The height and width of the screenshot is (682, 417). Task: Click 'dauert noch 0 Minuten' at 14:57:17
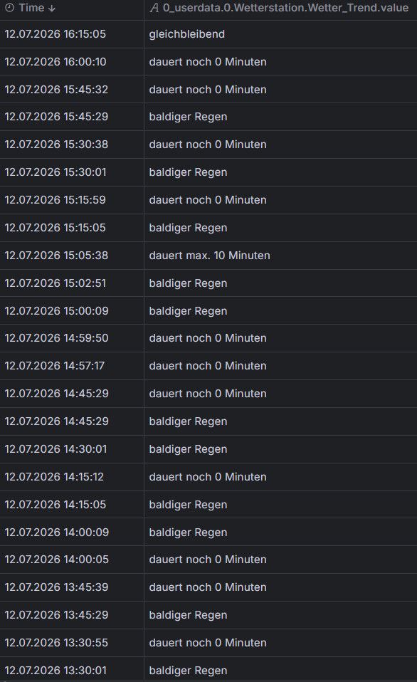click(x=280, y=366)
